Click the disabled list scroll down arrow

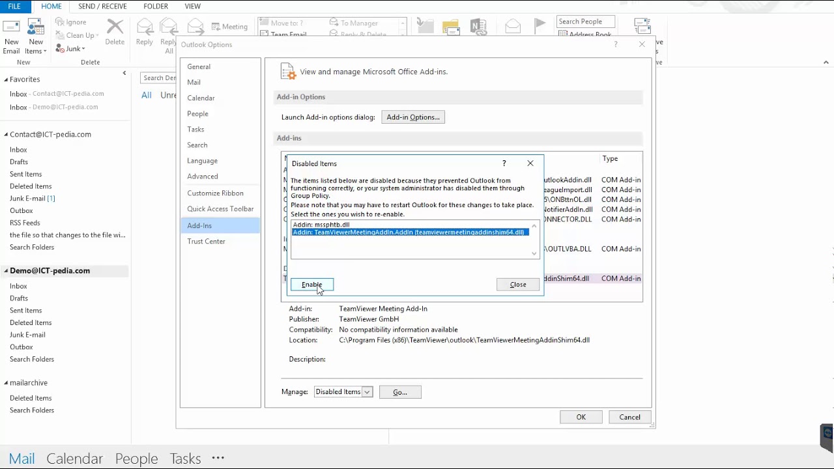point(534,254)
